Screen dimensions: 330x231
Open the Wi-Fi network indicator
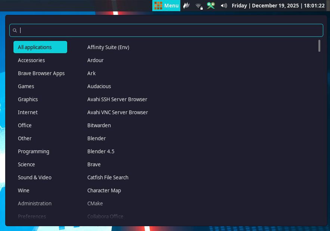click(x=199, y=6)
